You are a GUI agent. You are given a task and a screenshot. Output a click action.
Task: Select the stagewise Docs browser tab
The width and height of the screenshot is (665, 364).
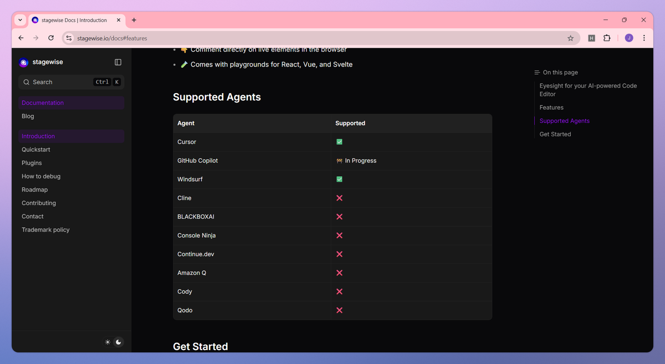[76, 20]
